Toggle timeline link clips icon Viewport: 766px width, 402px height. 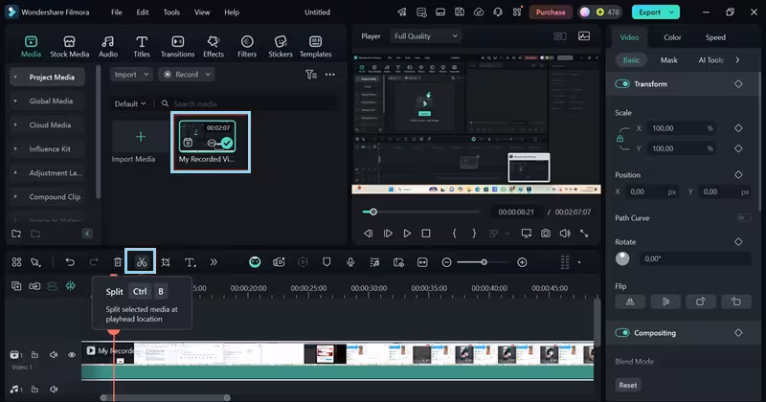click(x=34, y=286)
